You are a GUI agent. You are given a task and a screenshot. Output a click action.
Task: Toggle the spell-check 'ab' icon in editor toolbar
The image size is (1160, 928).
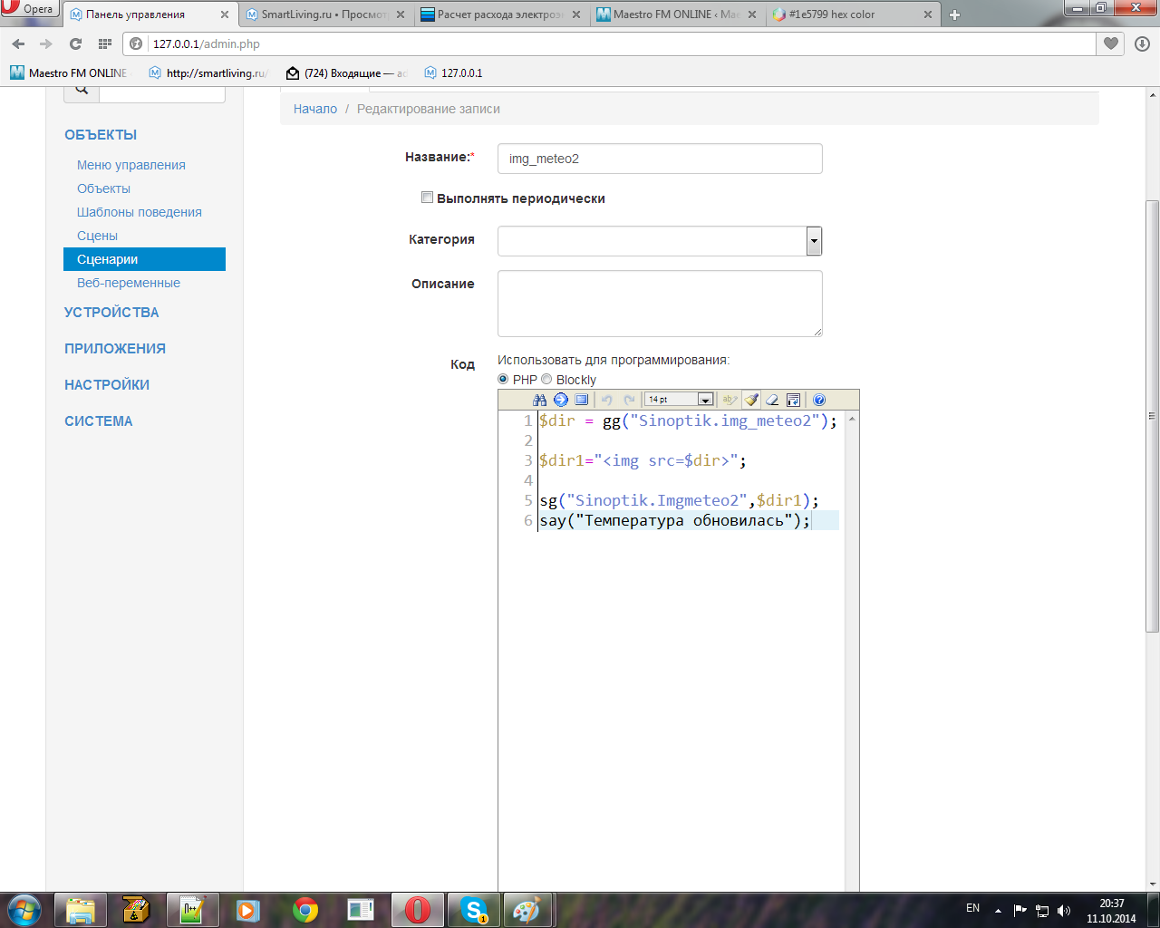[x=730, y=400]
